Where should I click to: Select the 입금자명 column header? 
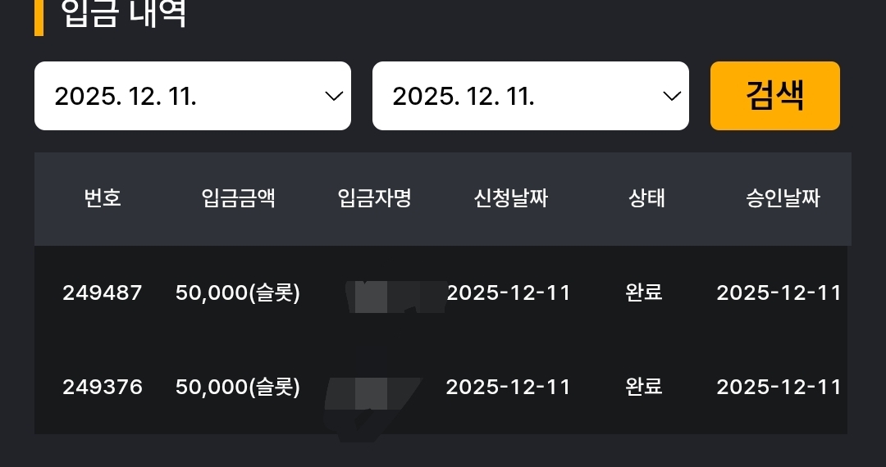374,198
